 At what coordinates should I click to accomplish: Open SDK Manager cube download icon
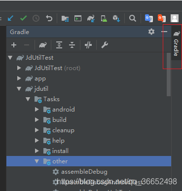pyautogui.click(x=116, y=18)
